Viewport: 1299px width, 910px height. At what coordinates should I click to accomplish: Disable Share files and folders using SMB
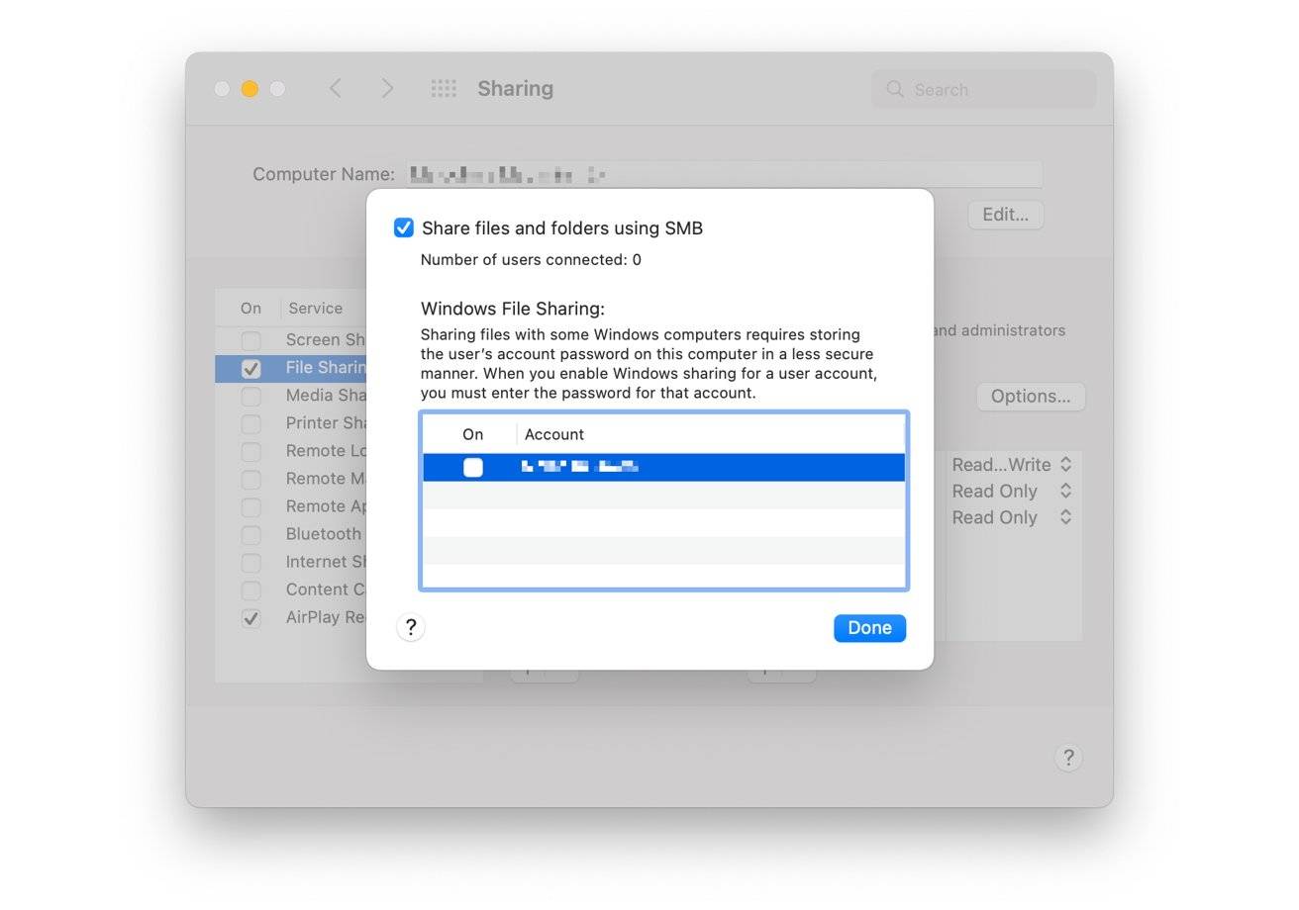(404, 228)
